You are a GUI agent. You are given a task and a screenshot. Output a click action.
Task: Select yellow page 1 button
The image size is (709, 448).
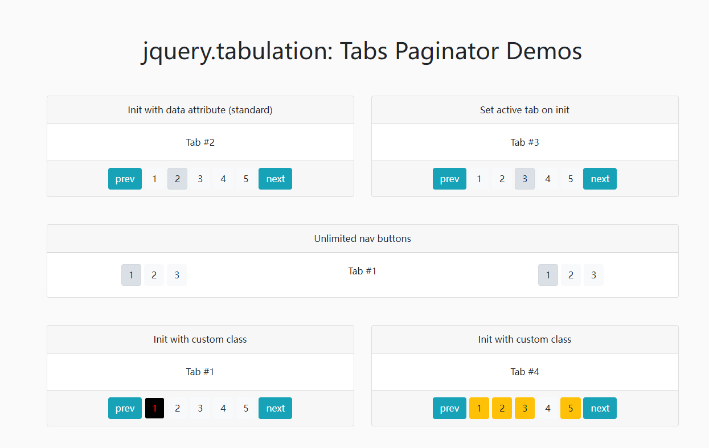tap(479, 408)
